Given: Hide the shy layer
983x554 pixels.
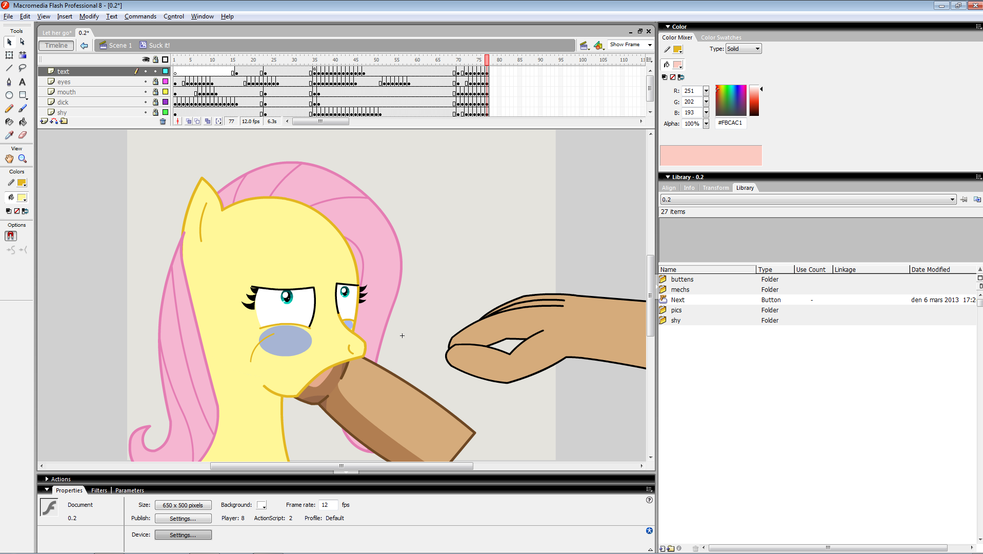Looking at the screenshot, I should click(146, 112).
